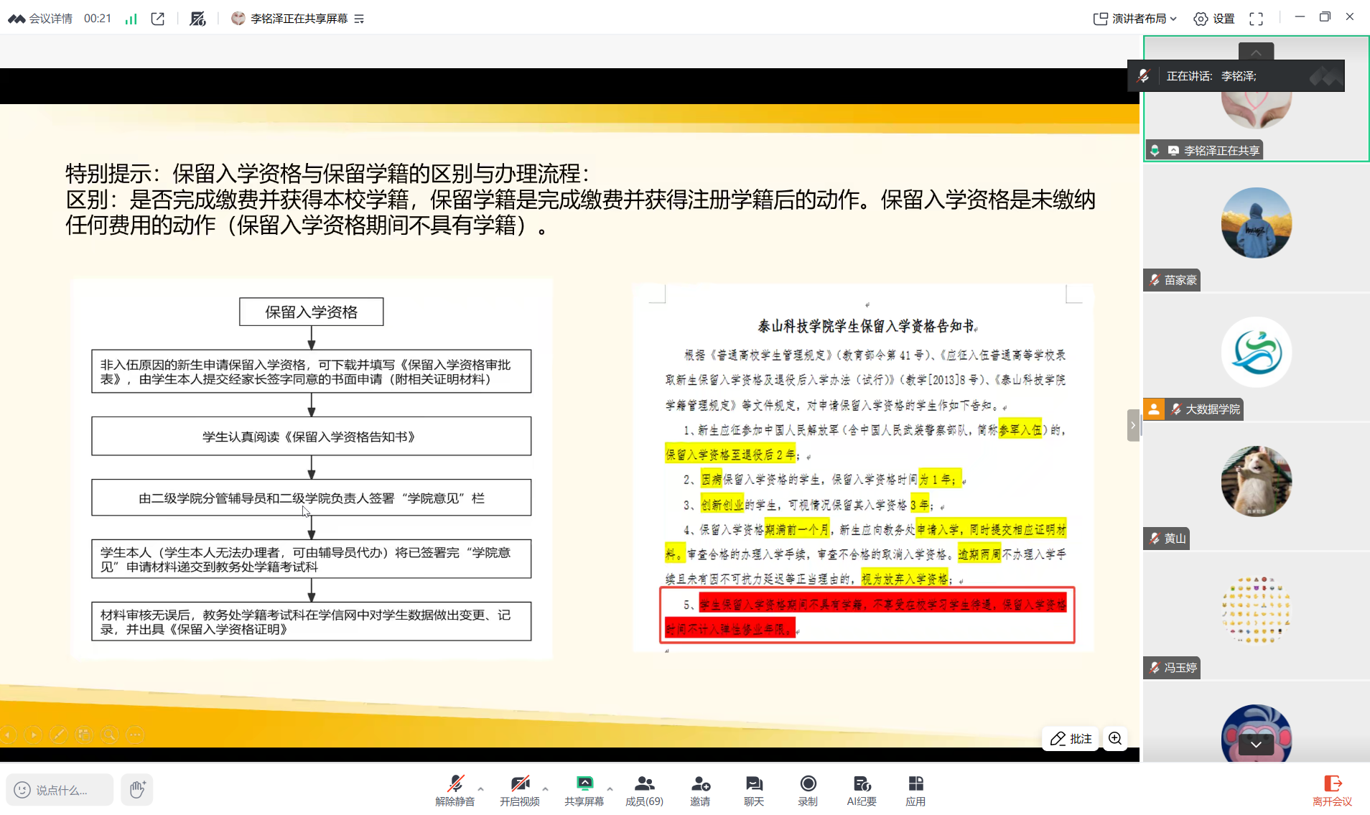Open the 应用 apps menu
Viewport: 1370px width, 815px height.
point(915,790)
